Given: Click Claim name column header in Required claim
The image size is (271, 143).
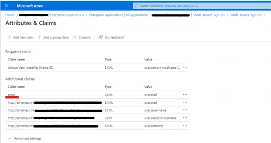Looking at the screenshot, I should [x=16, y=59].
